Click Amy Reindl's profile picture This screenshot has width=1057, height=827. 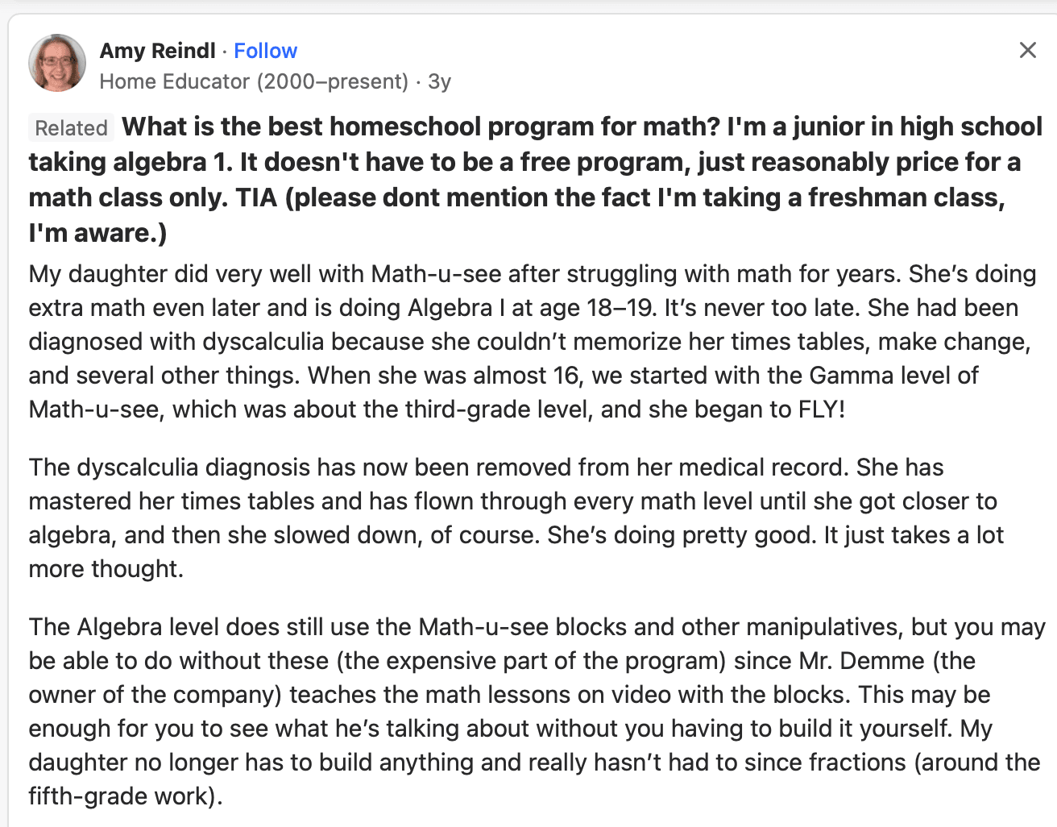(56, 62)
